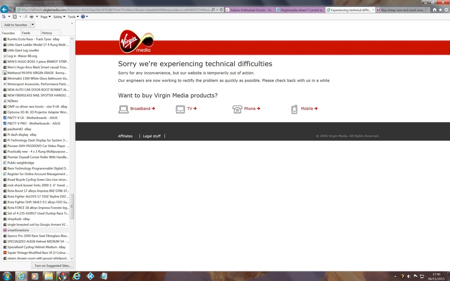The height and width of the screenshot is (281, 450).
Task: Open the Tools gear icon at top right
Action: pyautogui.click(x=446, y=10)
